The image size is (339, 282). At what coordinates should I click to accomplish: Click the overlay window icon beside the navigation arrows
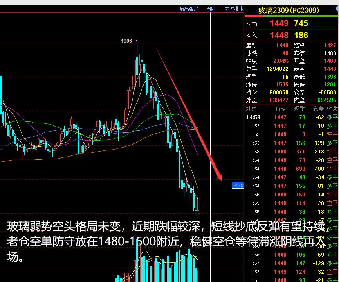point(241,9)
